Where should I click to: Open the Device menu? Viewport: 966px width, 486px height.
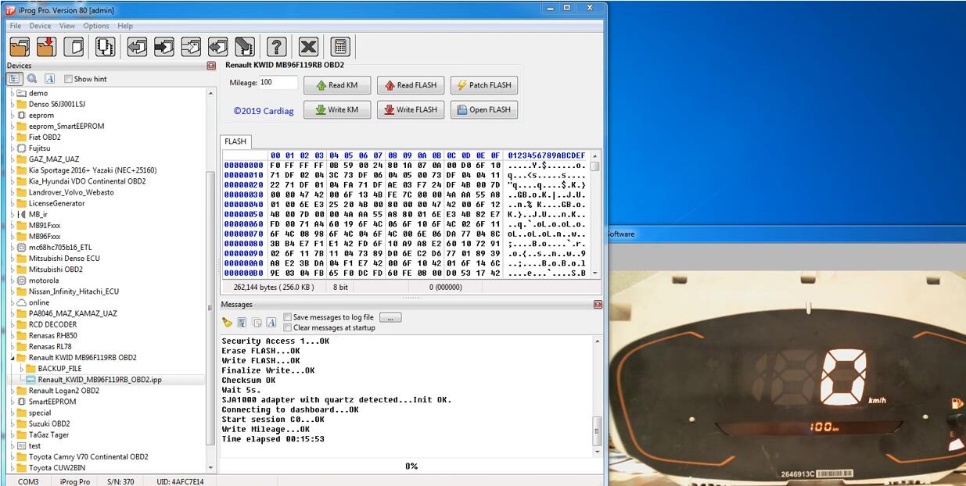coord(40,26)
